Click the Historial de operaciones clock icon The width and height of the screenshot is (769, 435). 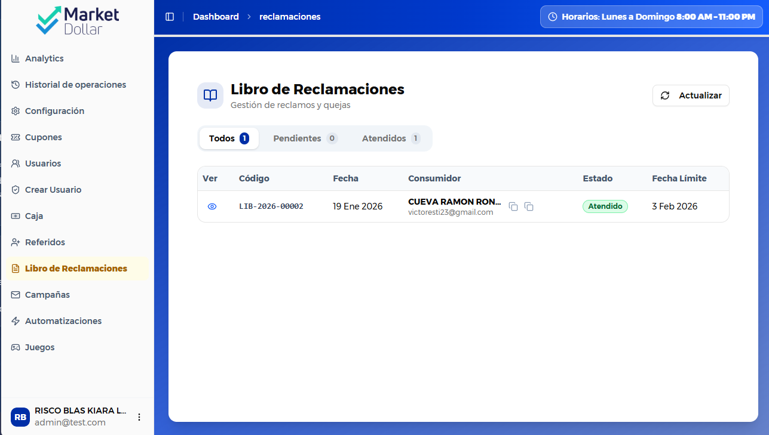click(x=16, y=85)
